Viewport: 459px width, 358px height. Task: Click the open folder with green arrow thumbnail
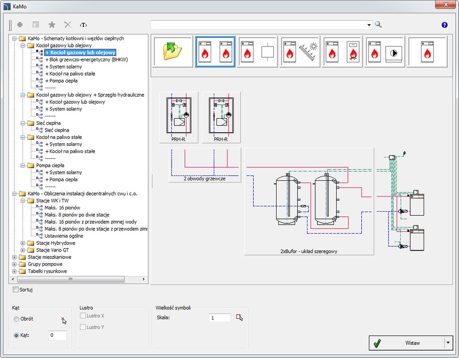click(173, 52)
